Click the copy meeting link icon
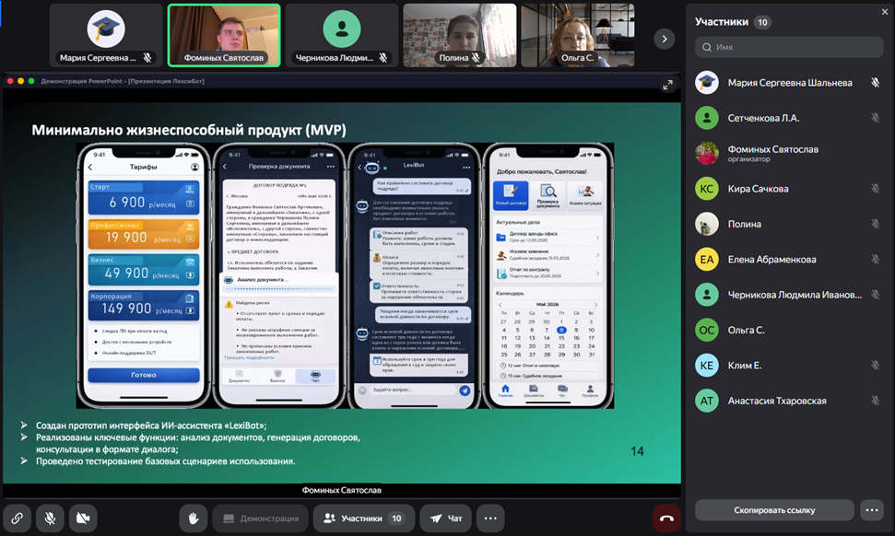The height and width of the screenshot is (536, 895). 17,519
